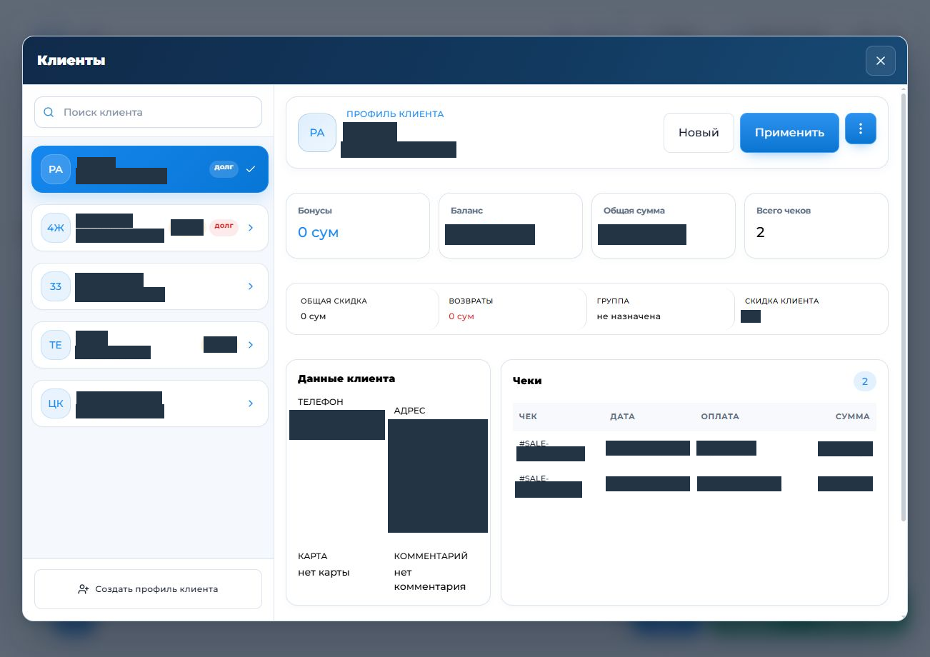Click the СКИДКА КЛИЕНТА label

[781, 301]
